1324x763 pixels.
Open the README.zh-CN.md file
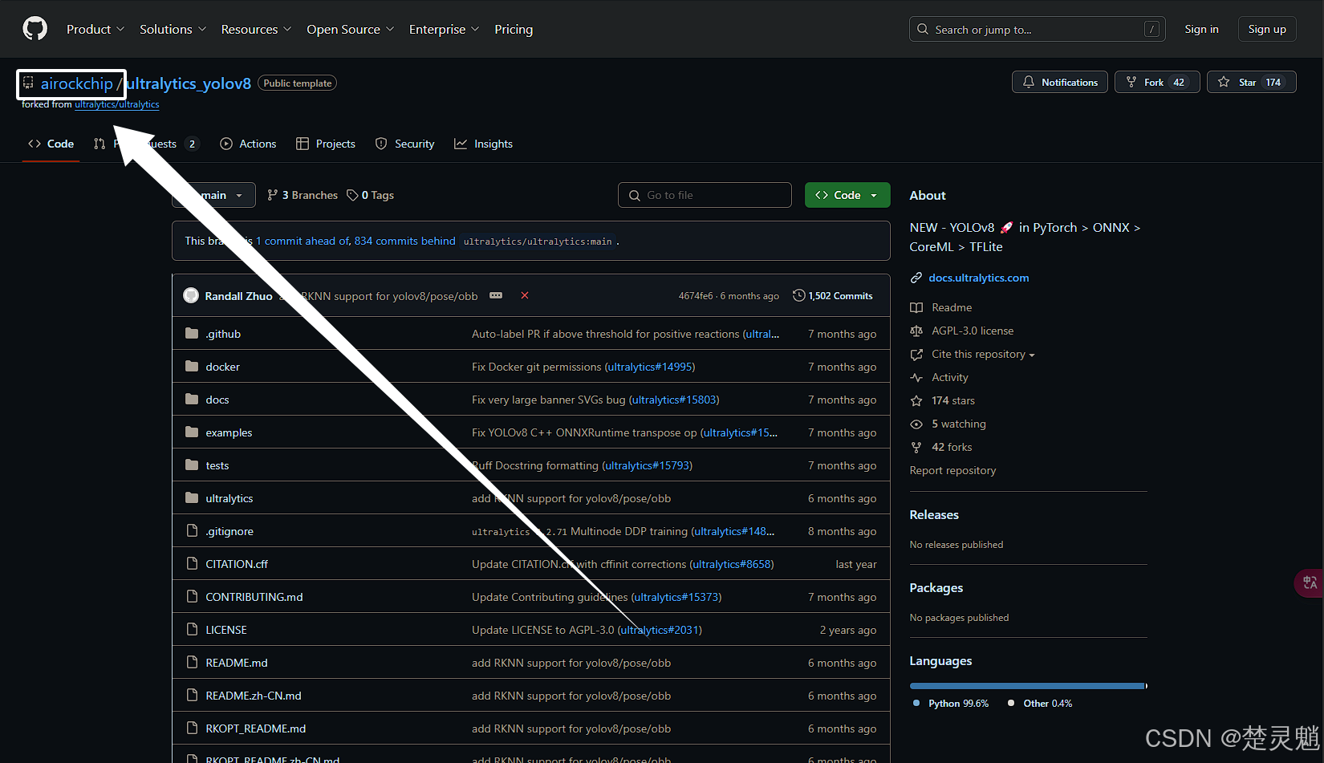click(254, 696)
